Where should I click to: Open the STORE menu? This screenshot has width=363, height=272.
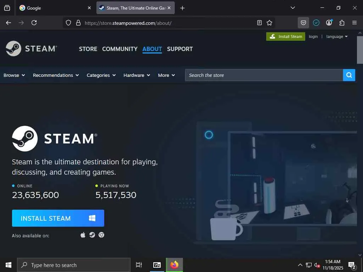[x=88, y=49]
